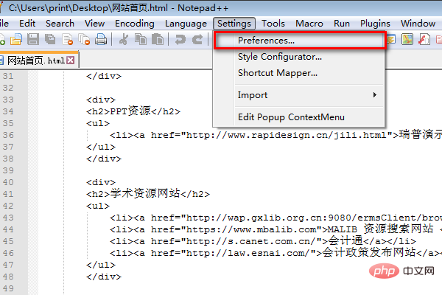Click the </ul> tag on line 47

click(x=101, y=265)
